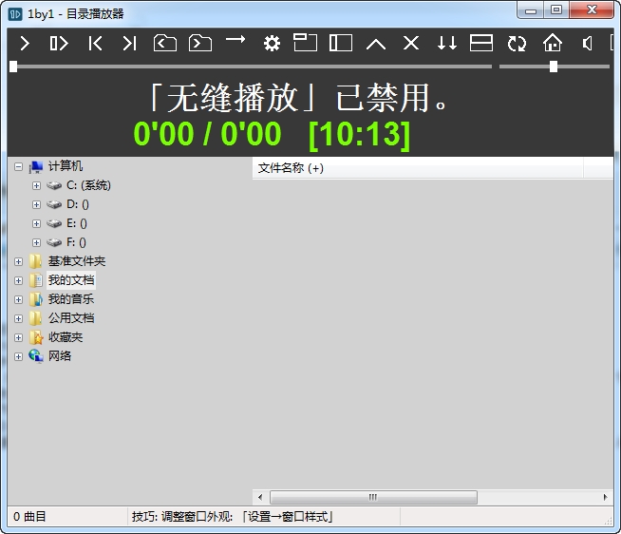This screenshot has height=534, width=621.
Task: Click the volume slider handle
Action: [554, 67]
